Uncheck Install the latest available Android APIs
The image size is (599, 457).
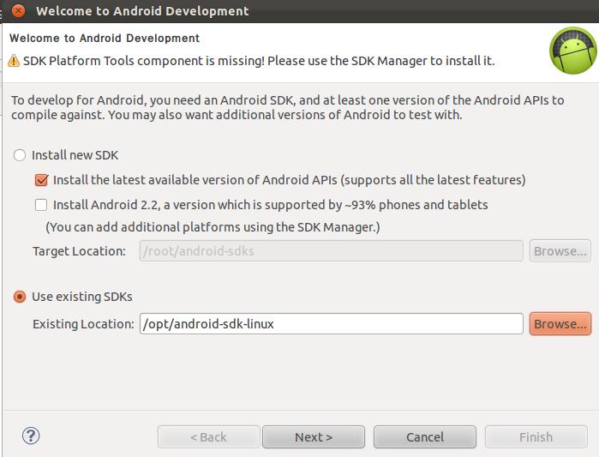(x=41, y=180)
